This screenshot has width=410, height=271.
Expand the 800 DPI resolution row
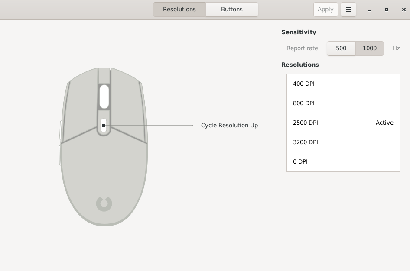click(343, 103)
